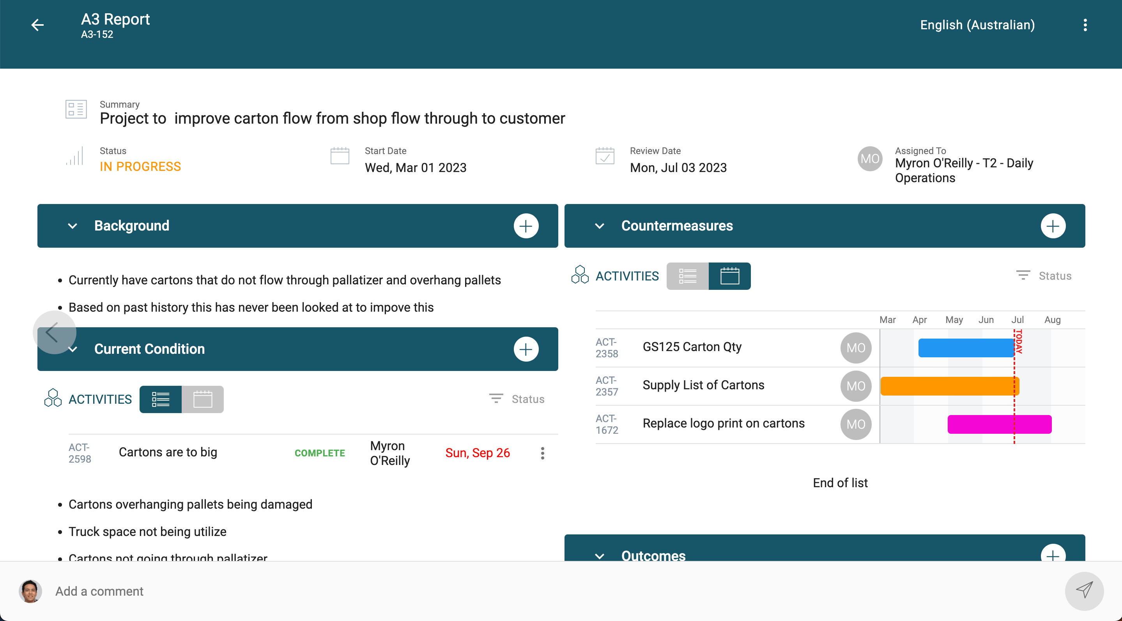
Task: Switch Current Condition activities to calendar view
Action: (x=203, y=399)
